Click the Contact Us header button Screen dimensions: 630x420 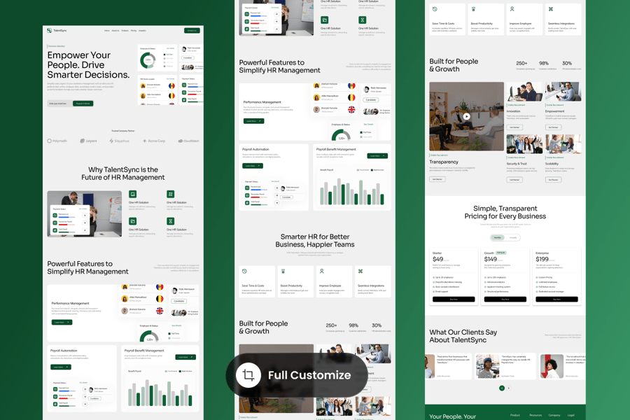(x=192, y=31)
